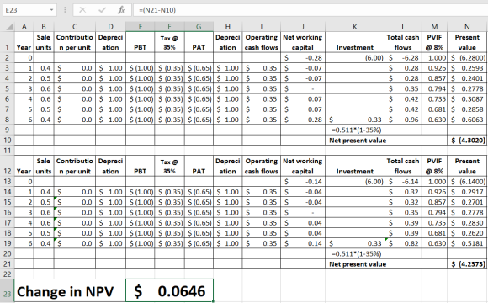Screen dimensions: 488x303
Task: Click Net working capital header in row 12
Action: (303, 166)
